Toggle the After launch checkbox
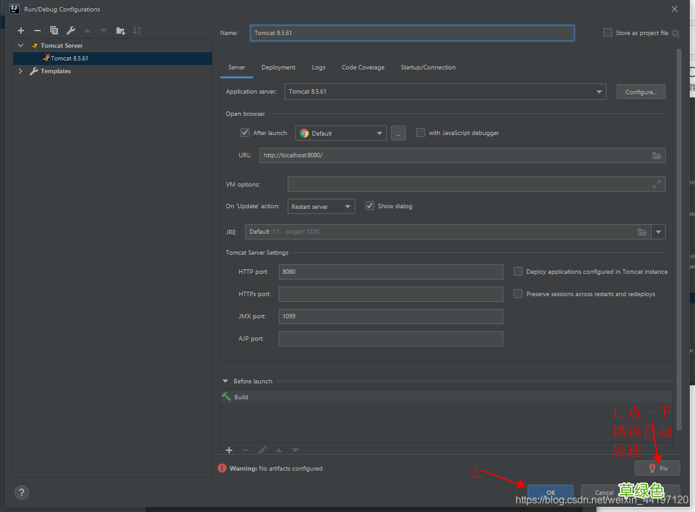 point(245,132)
